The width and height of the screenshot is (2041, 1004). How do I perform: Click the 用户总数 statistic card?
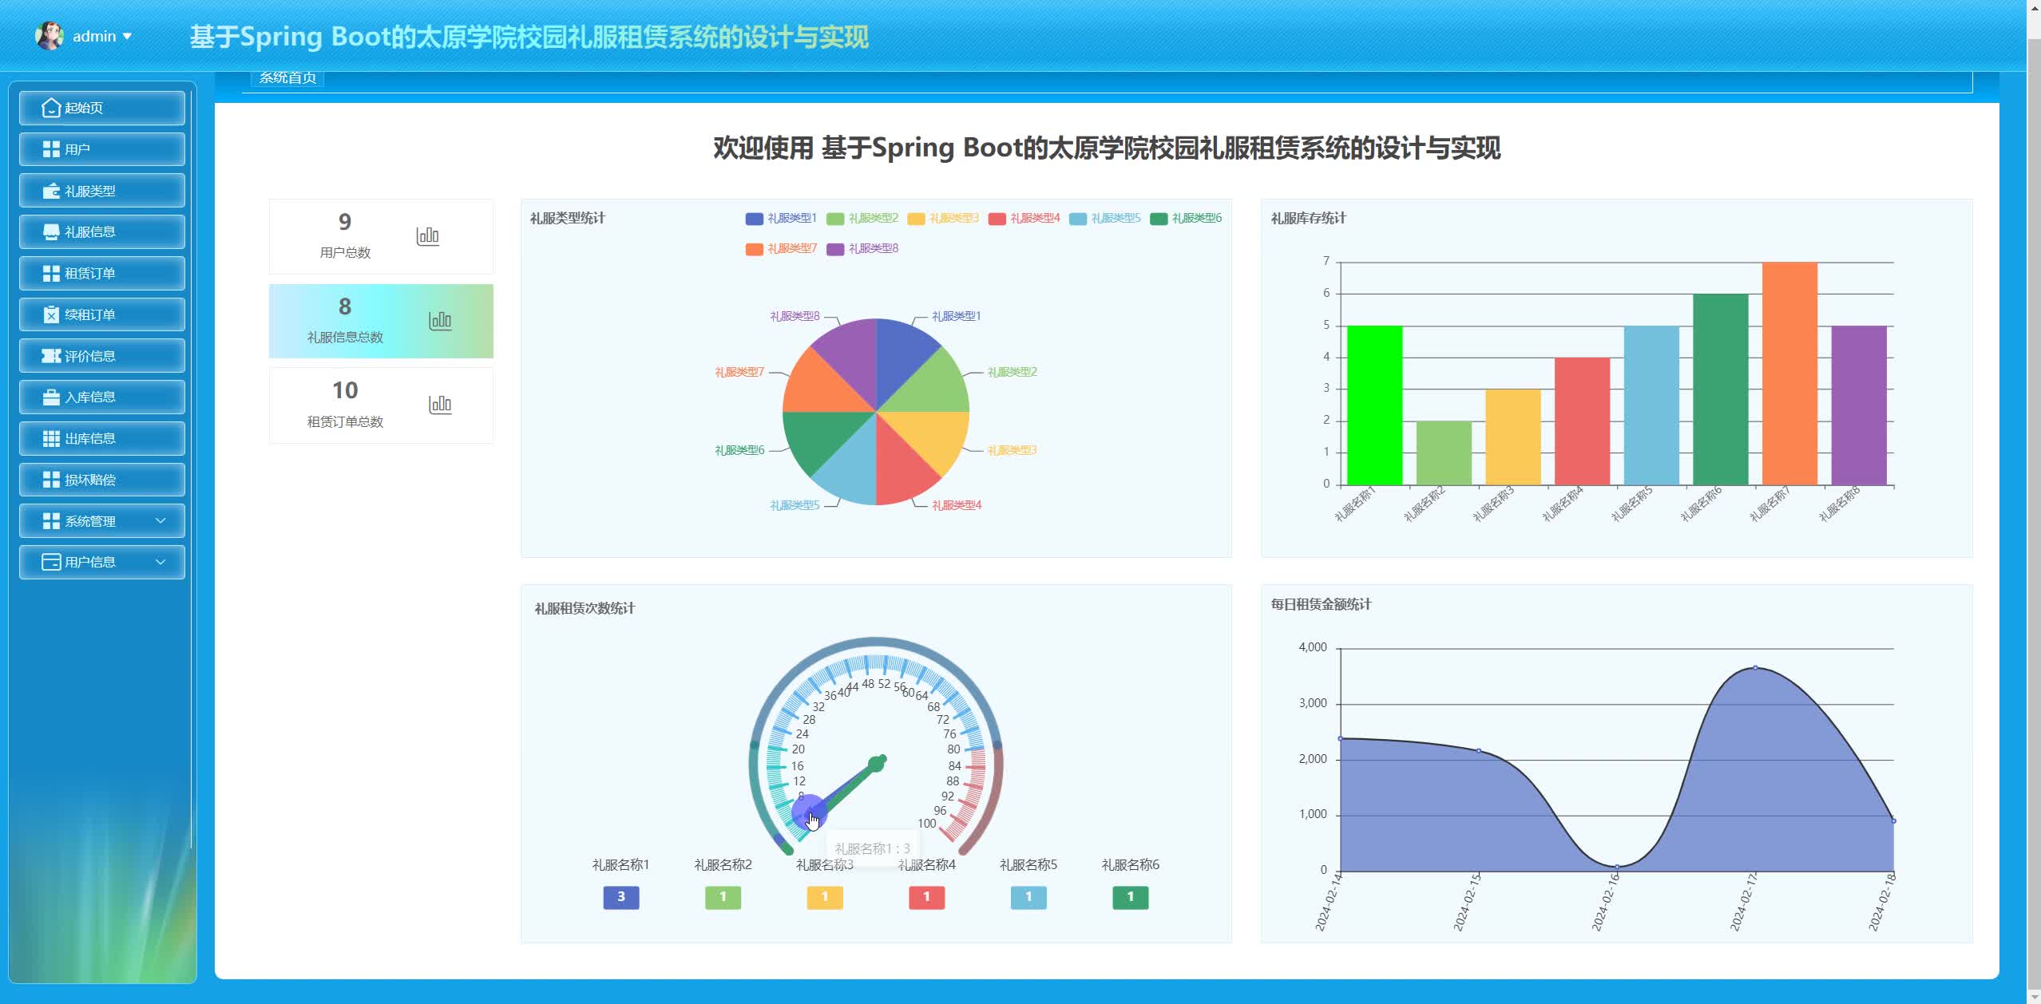tap(381, 236)
